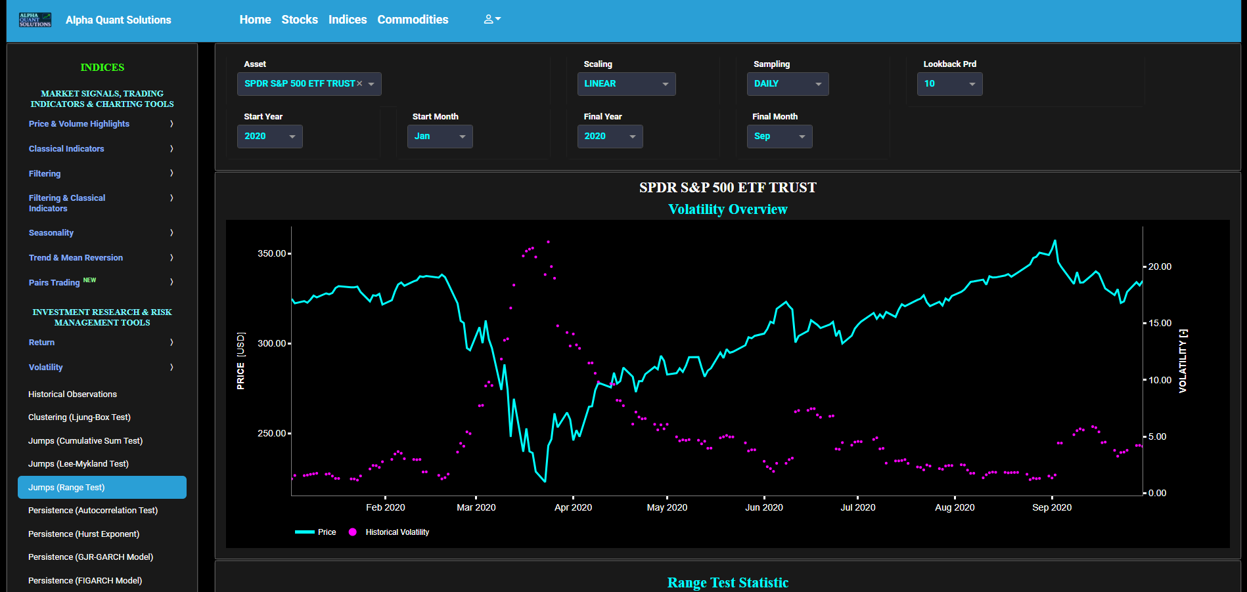The image size is (1247, 592).
Task: Select Jumps (Lee-Mykland Test)
Action: click(102, 464)
